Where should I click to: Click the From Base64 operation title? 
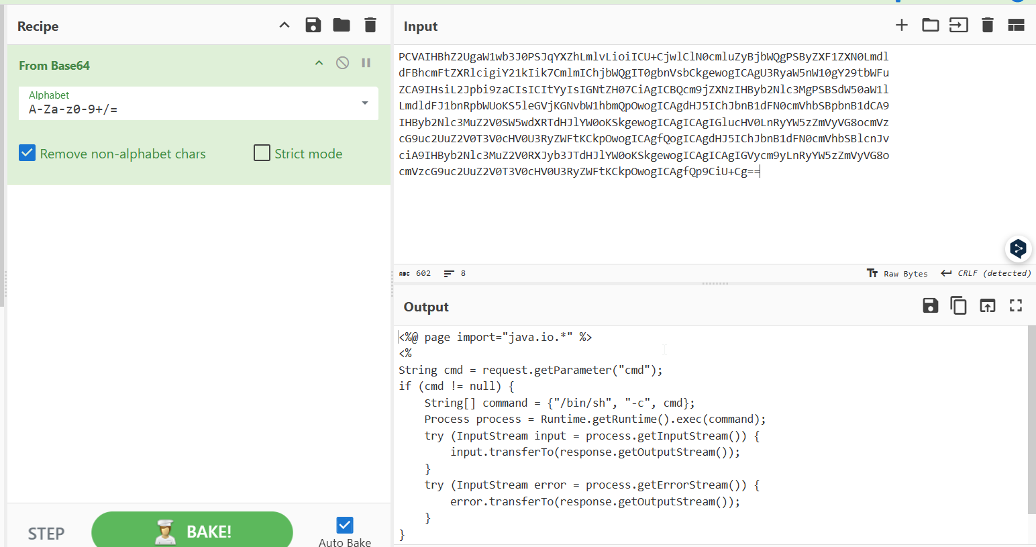coord(54,65)
